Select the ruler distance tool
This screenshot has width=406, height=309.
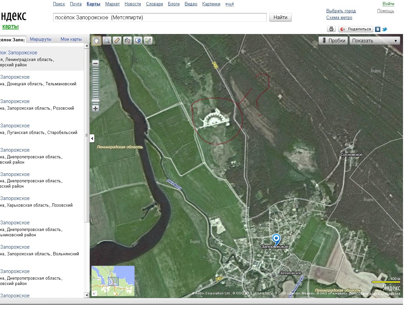tap(117, 41)
